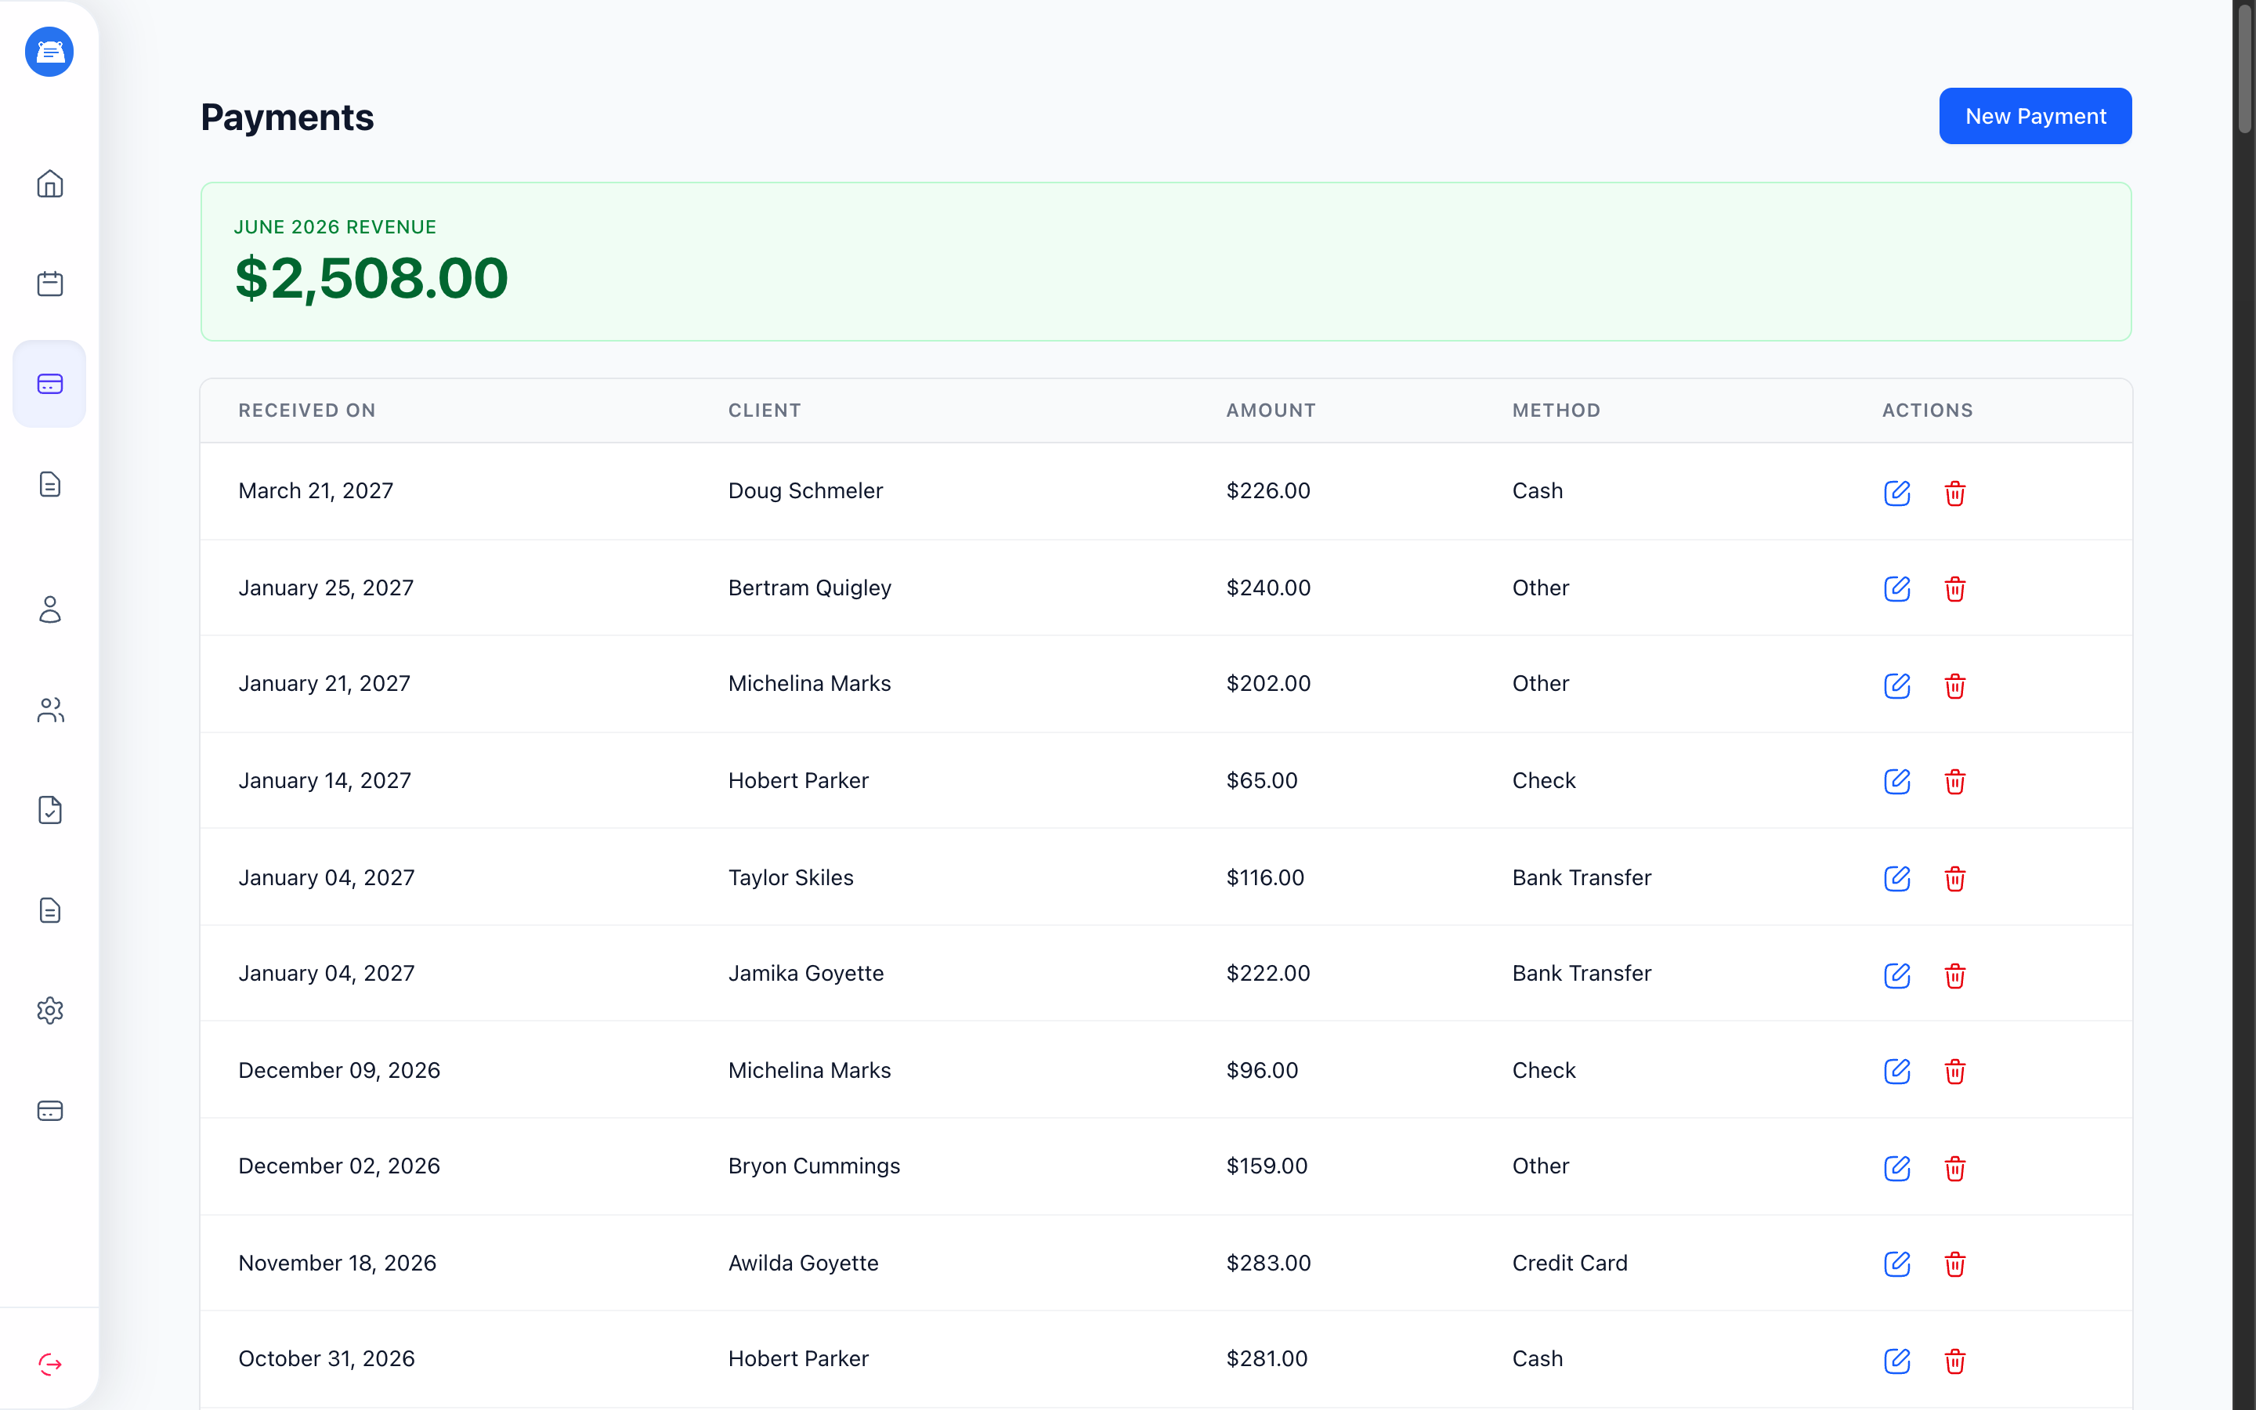2256x1410 pixels.
Task: Edit the Doug Schmeler payment
Action: [1897, 493]
